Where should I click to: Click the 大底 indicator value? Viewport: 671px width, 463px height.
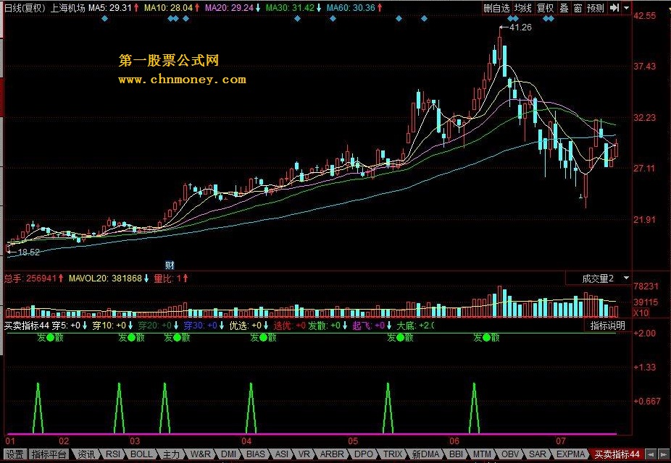415,326
